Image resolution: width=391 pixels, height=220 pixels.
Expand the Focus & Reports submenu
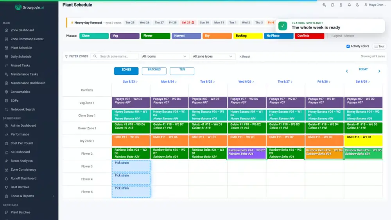coord(53,196)
